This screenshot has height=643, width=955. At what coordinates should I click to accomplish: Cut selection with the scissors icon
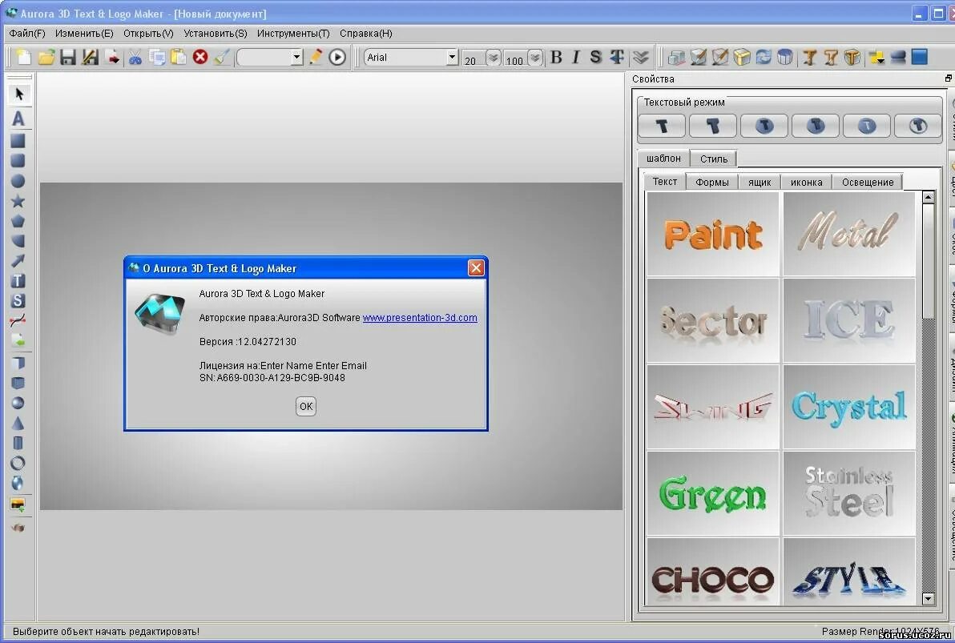(x=135, y=57)
